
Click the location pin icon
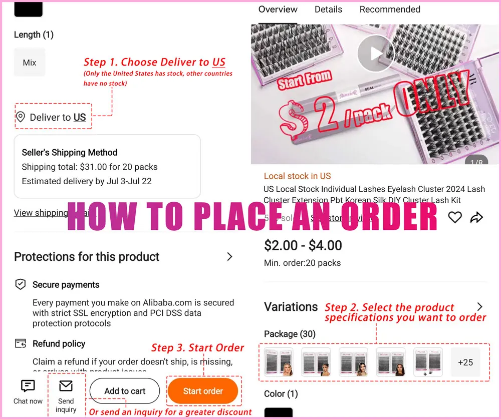pyautogui.click(x=21, y=117)
